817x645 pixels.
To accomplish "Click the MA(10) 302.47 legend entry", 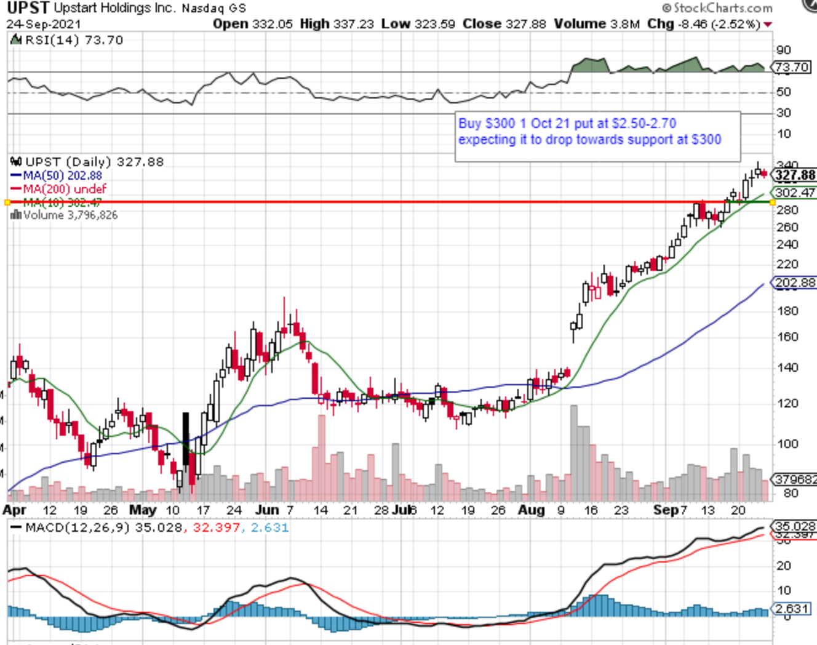I will 62,202.
